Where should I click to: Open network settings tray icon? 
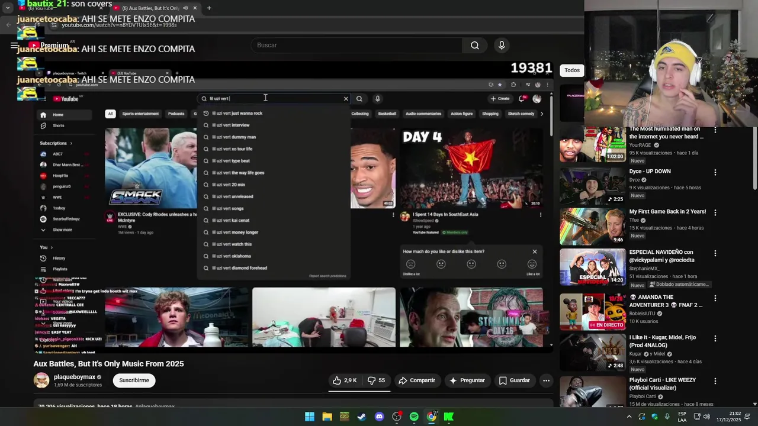(697, 417)
